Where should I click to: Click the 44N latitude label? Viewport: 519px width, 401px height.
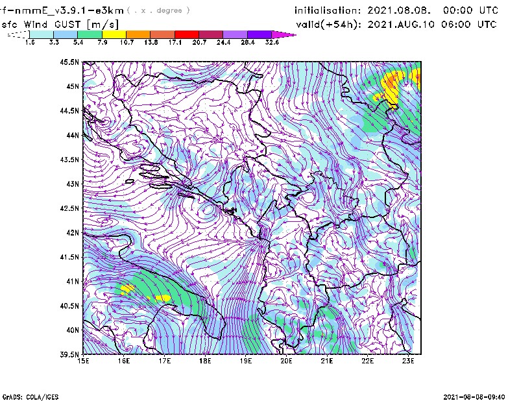coord(73,135)
